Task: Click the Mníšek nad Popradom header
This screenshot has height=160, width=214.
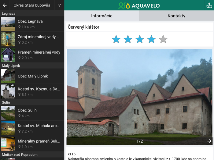Action: [x=32, y=155]
